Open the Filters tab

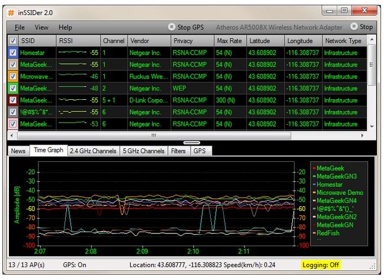(x=178, y=151)
